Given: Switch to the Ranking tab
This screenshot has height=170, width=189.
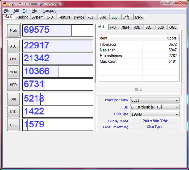Looking at the screenshot, I should 22,17.
